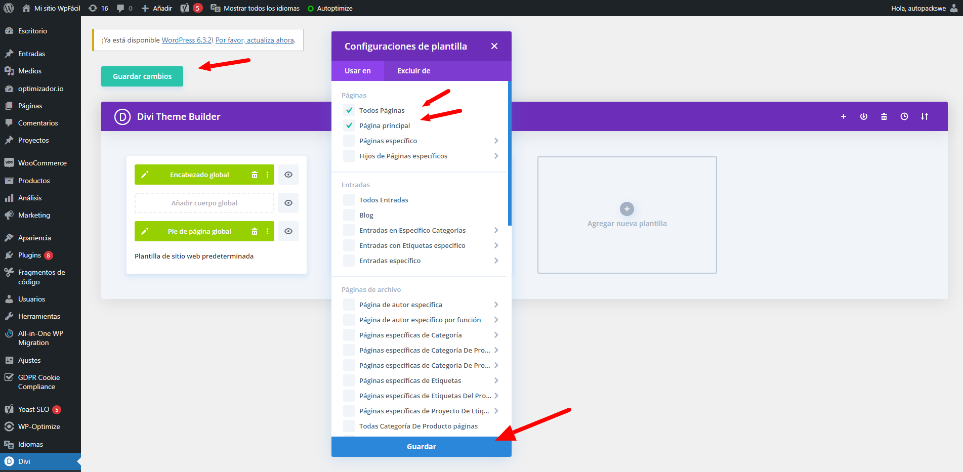The image size is (963, 472).
Task: Open Mostrar todos los idiomas menu
Action: point(255,8)
